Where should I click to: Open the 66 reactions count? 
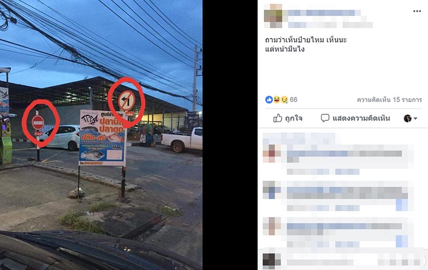pos(293,99)
